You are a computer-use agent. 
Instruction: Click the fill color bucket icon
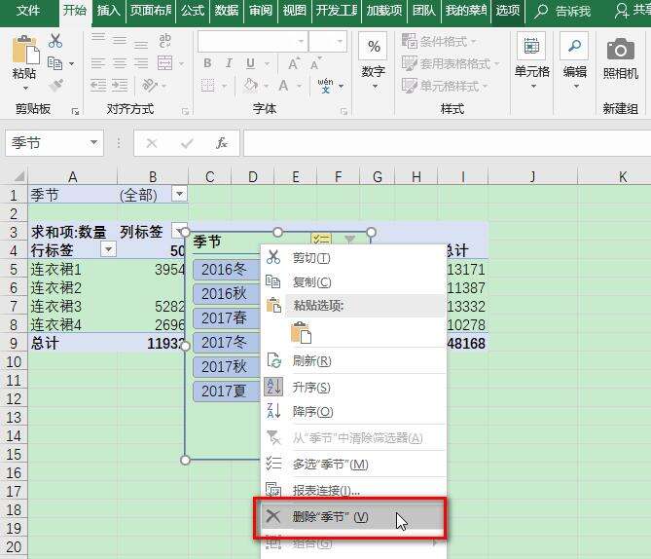coord(250,86)
